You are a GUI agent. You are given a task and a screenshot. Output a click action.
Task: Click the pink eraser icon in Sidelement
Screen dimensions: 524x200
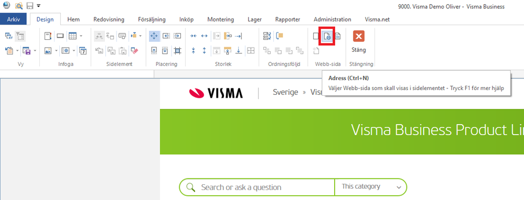click(x=134, y=51)
